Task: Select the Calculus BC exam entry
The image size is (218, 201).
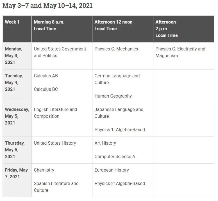Action: (x=46, y=89)
